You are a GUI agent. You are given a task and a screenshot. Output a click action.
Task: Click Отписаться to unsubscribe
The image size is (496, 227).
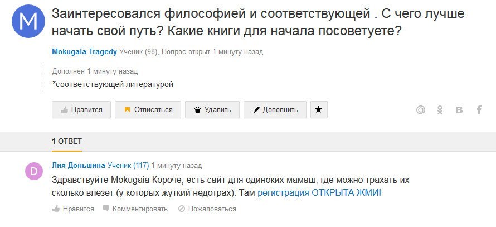click(x=148, y=109)
